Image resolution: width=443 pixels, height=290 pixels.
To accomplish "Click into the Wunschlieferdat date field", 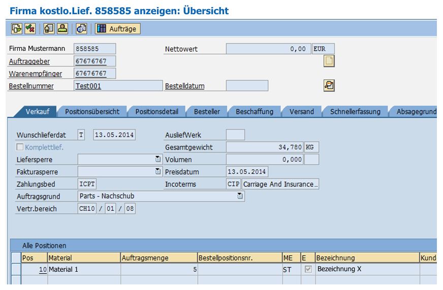I will pos(114,135).
